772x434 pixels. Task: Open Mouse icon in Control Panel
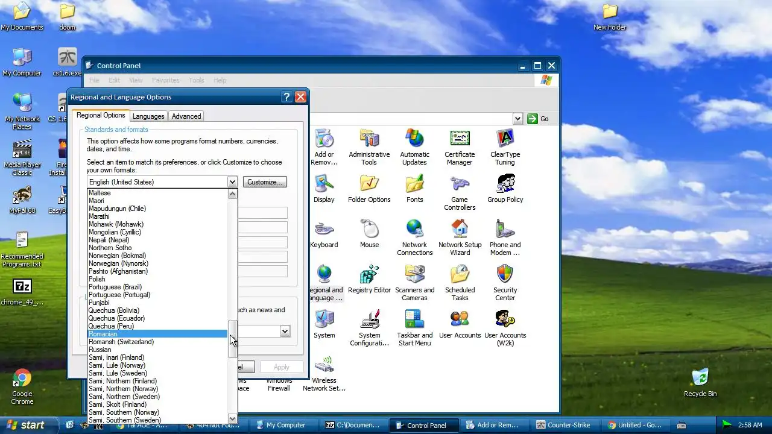click(x=369, y=234)
